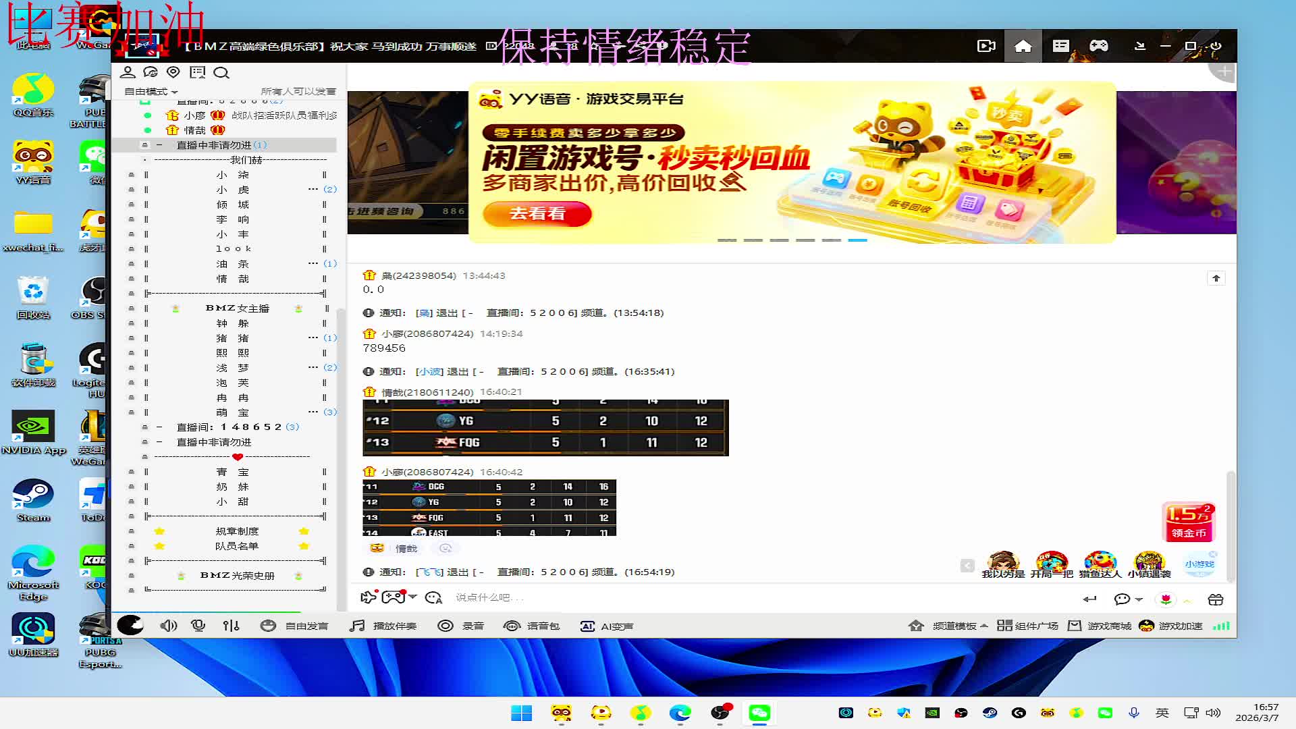Toggle the speaker volume icon

pyautogui.click(x=168, y=626)
